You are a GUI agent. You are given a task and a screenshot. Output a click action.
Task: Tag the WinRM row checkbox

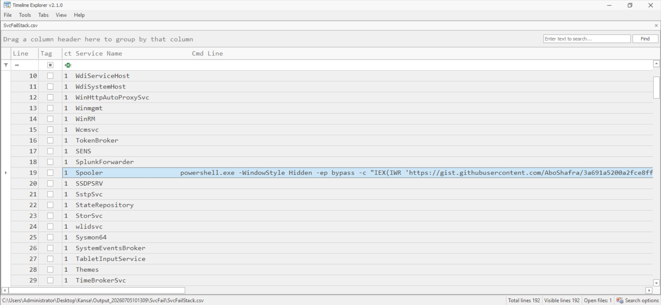pyautogui.click(x=50, y=119)
